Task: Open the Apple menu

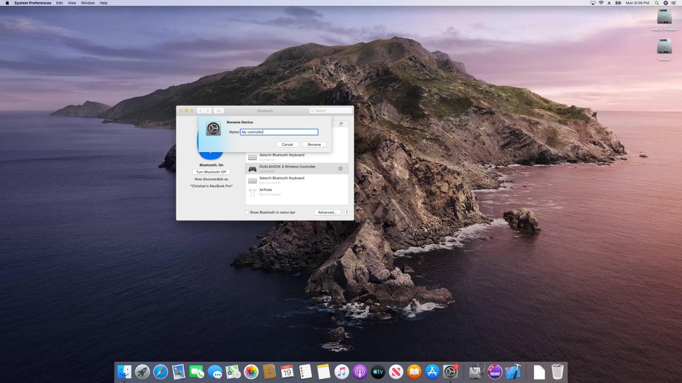Action: 7,3
